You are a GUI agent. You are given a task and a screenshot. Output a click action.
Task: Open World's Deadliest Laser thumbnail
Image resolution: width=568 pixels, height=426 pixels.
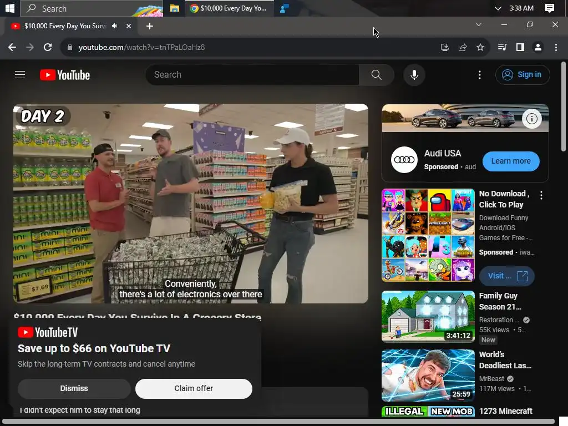[x=428, y=376]
